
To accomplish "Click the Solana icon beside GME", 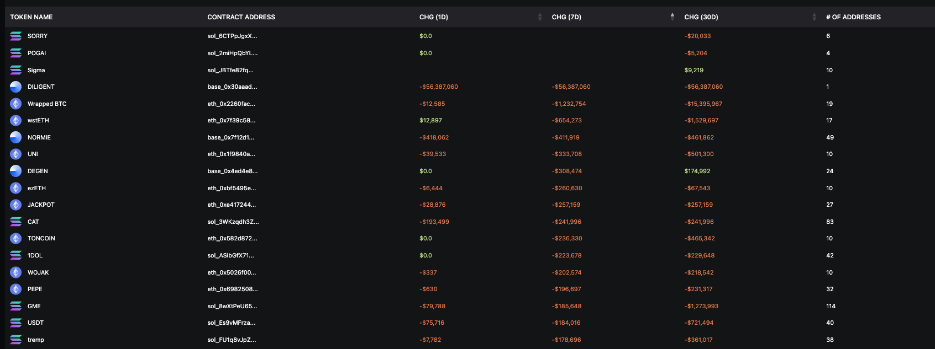I will (x=16, y=306).
